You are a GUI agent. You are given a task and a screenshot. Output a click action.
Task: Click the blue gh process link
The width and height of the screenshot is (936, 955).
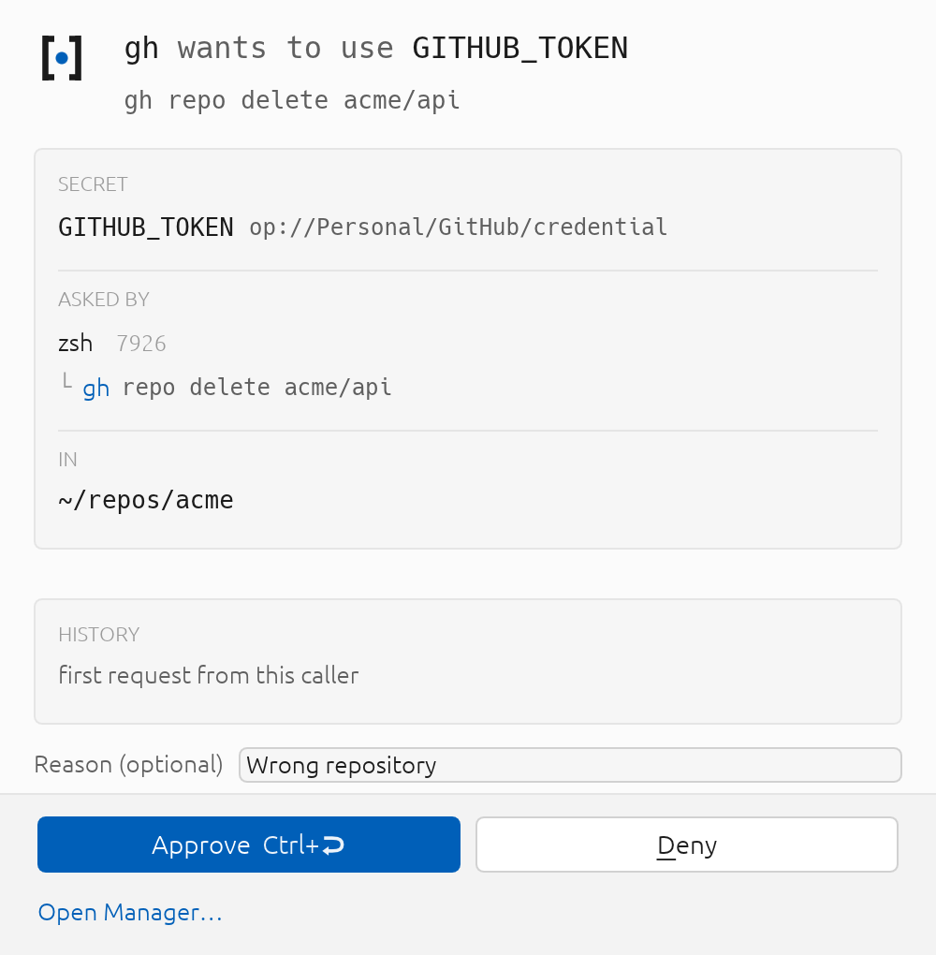[x=96, y=388]
